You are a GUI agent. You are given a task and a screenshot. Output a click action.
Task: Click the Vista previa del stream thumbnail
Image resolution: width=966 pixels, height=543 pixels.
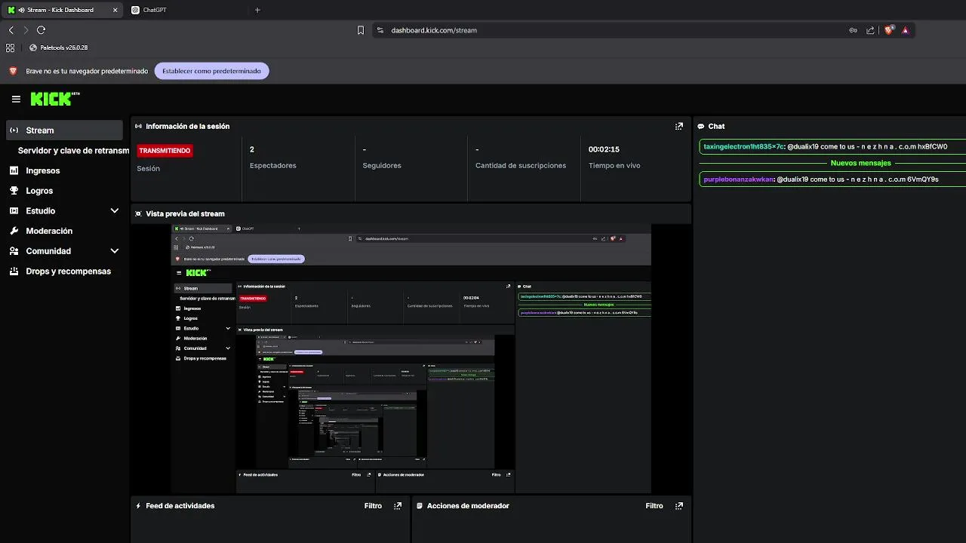[x=411, y=359]
